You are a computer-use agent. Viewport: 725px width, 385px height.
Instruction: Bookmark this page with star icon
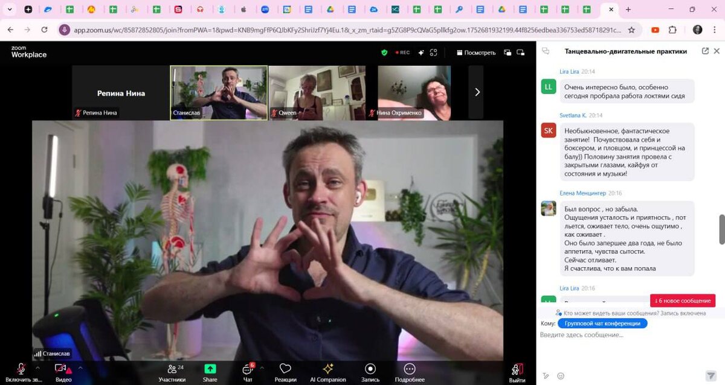pyautogui.click(x=631, y=30)
